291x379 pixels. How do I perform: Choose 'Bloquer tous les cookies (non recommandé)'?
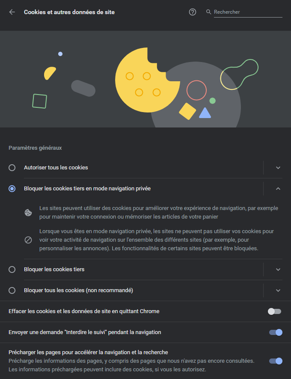coord(12,290)
